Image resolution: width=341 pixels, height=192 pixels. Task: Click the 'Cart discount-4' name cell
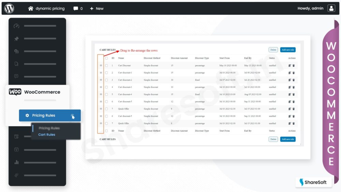click(125, 94)
